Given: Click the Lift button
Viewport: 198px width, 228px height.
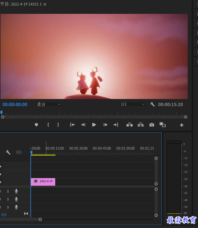Looking at the screenshot, I should (129, 125).
